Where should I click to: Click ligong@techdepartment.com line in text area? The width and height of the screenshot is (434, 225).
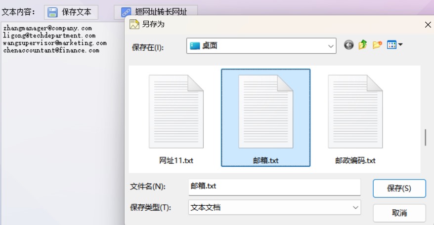pos(49,36)
